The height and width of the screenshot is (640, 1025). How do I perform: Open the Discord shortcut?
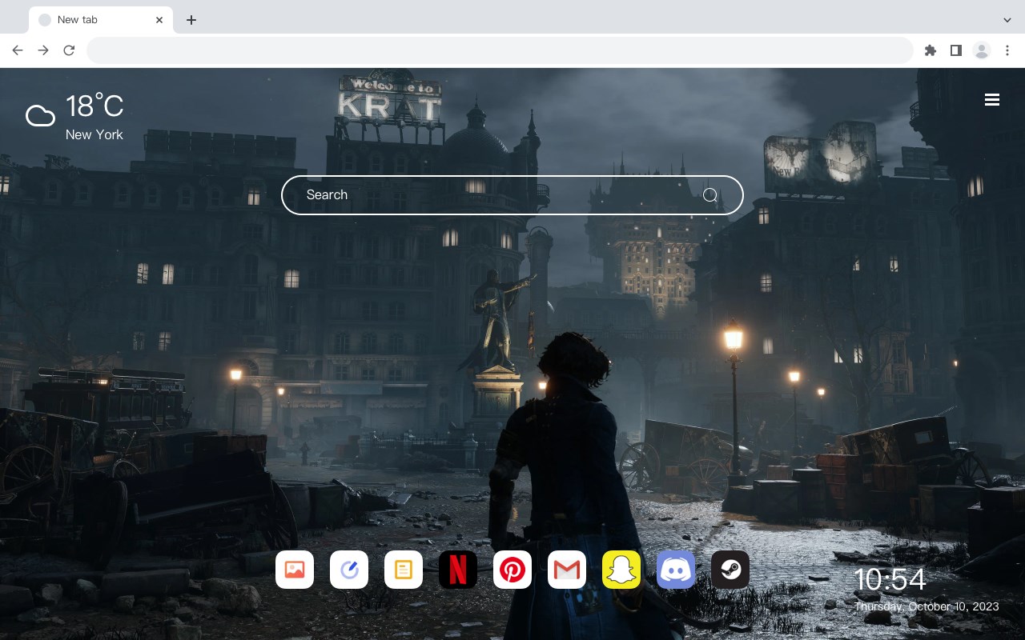coord(676,570)
